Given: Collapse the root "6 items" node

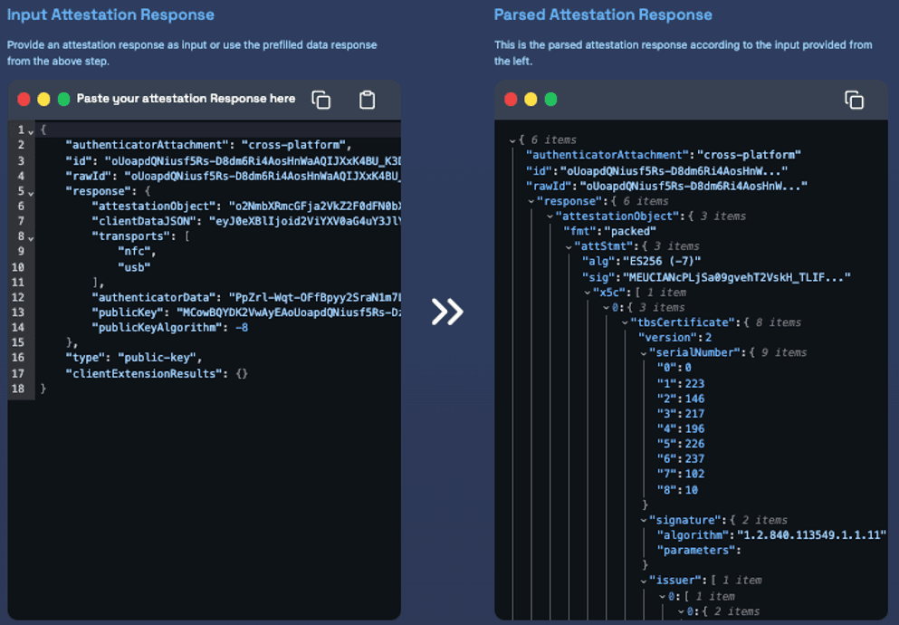Looking at the screenshot, I should pyautogui.click(x=512, y=140).
